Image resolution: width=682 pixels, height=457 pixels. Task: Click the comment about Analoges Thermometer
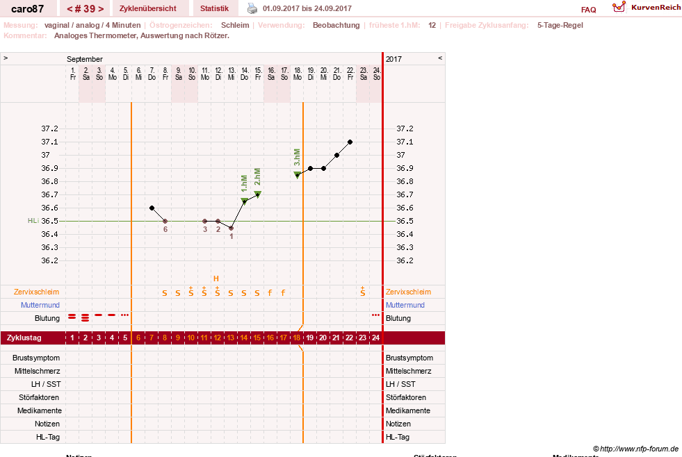click(142, 35)
